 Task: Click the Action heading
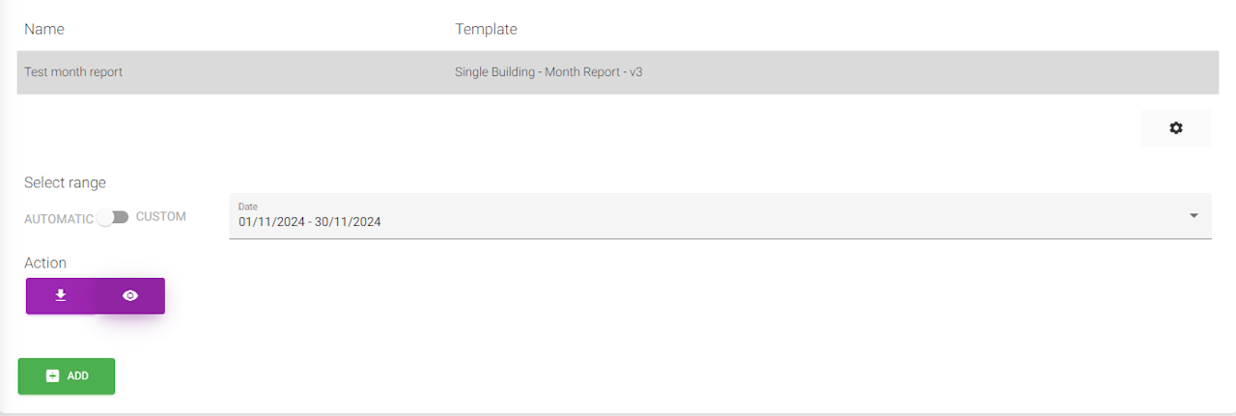[45, 263]
